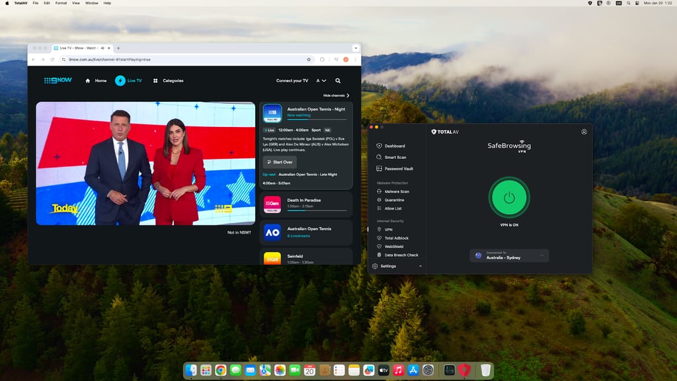Open Launchpad from the Dock
This screenshot has width=677, height=381.
coord(206,370)
